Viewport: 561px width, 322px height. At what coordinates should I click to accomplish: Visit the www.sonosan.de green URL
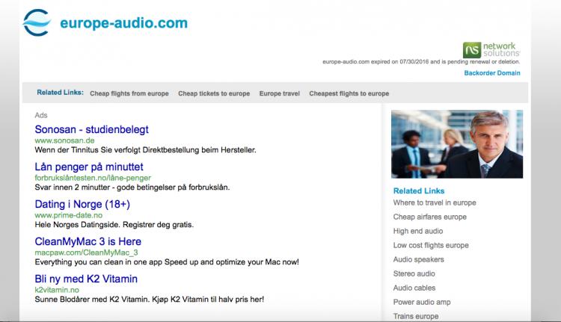point(64,140)
